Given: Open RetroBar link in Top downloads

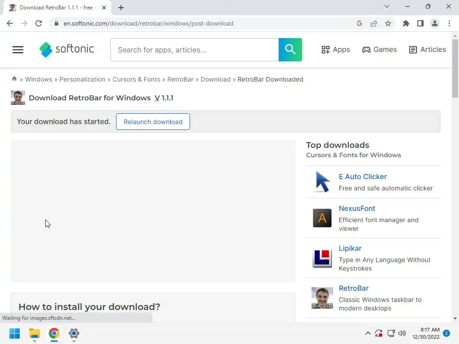Looking at the screenshot, I should [354, 288].
